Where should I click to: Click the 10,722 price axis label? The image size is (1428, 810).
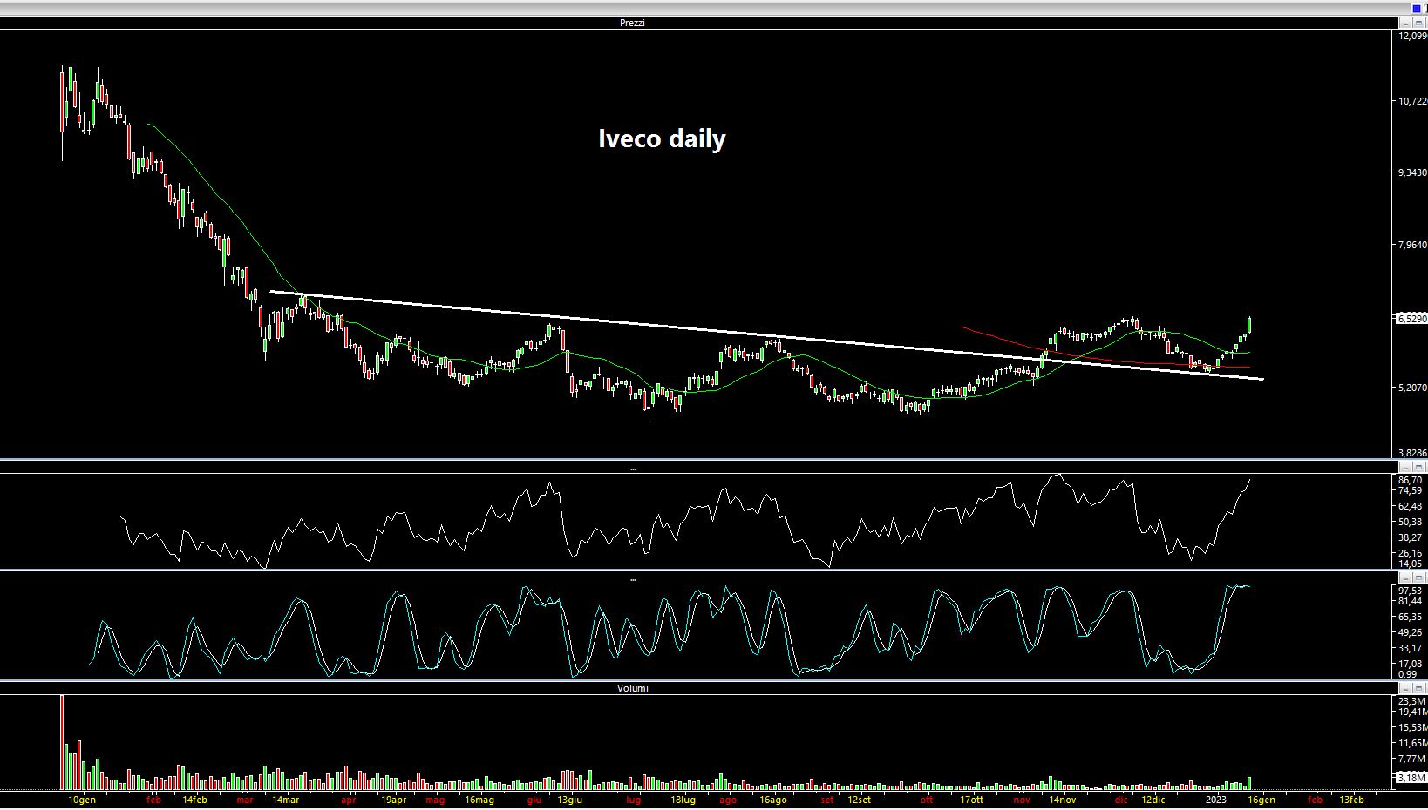(x=1411, y=101)
